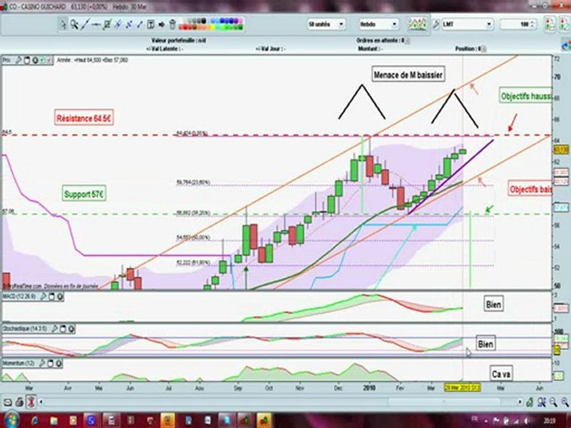Click the scrollbar left arrow
This screenshot has width=571, height=428.
[x=41, y=402]
